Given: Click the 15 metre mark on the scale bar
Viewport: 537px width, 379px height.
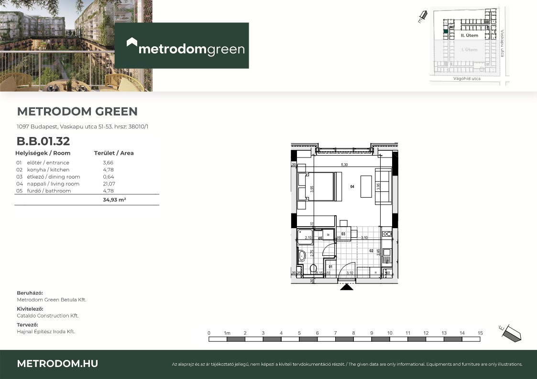Looking at the screenshot, I should coord(480,333).
